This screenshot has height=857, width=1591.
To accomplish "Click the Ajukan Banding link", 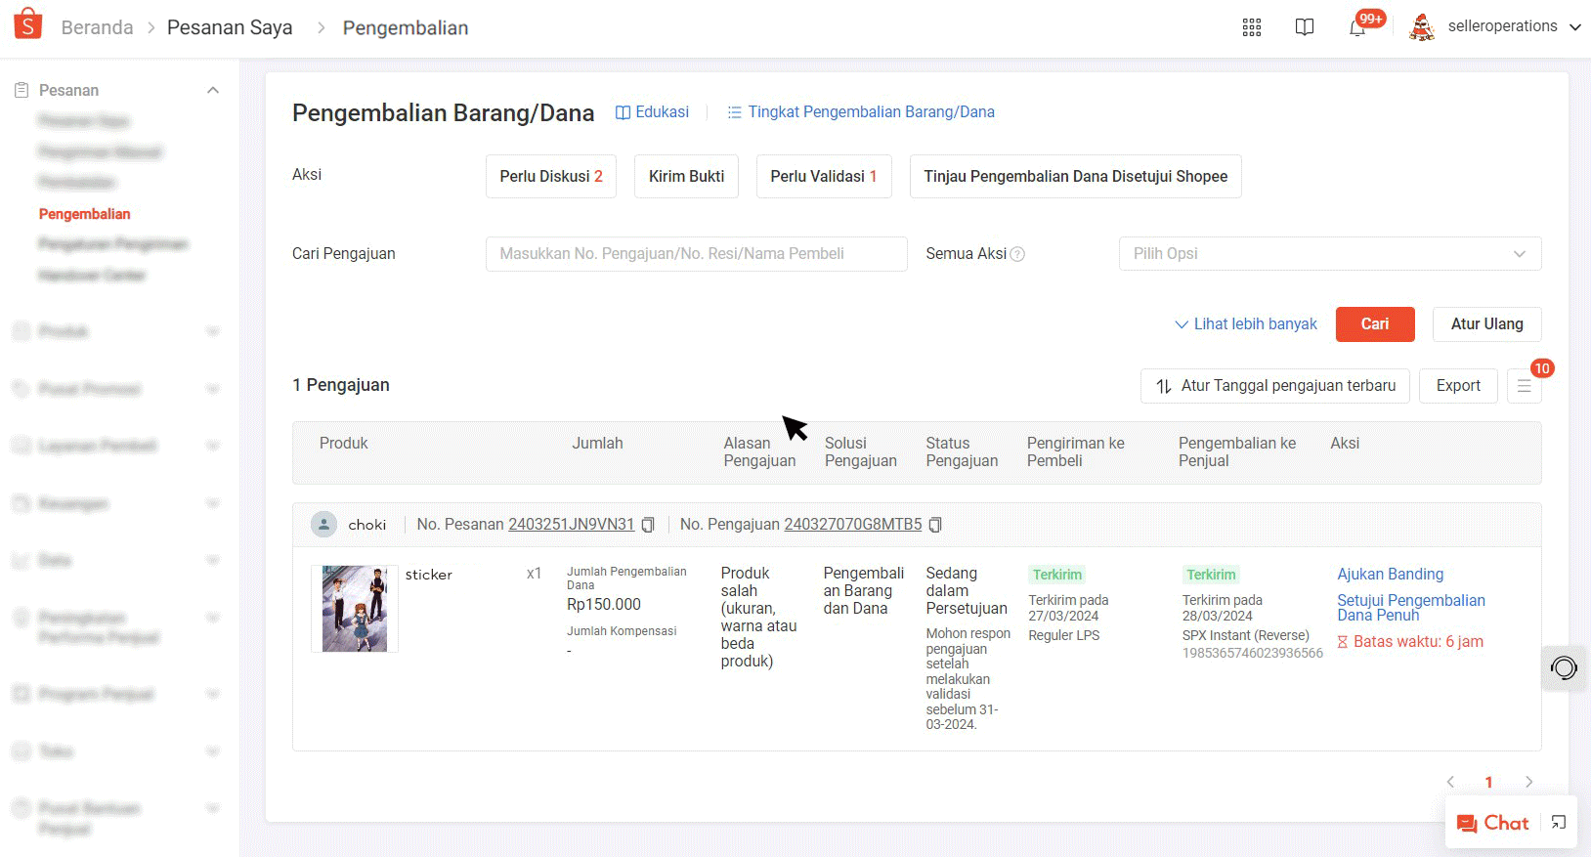I will [1390, 575].
